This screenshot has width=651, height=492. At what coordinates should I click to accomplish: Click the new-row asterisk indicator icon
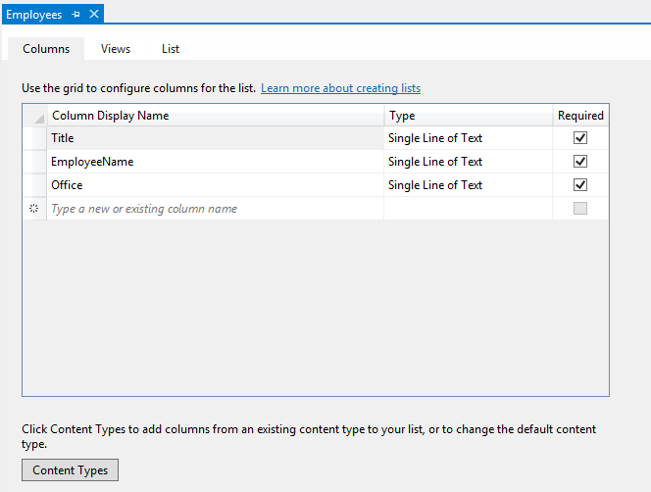pyautogui.click(x=33, y=209)
